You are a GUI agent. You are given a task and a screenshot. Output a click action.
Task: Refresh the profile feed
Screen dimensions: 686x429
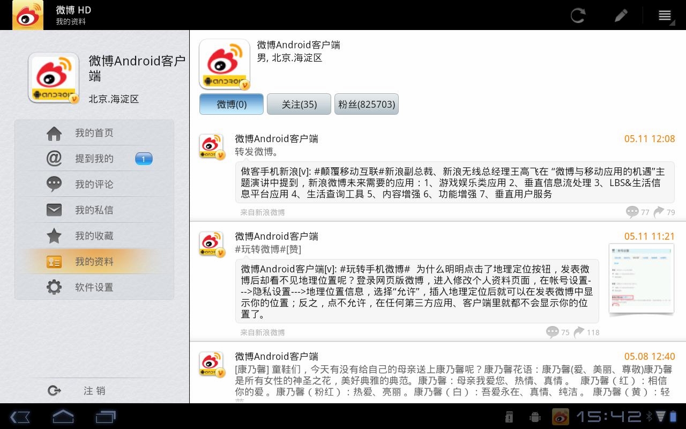pyautogui.click(x=578, y=15)
